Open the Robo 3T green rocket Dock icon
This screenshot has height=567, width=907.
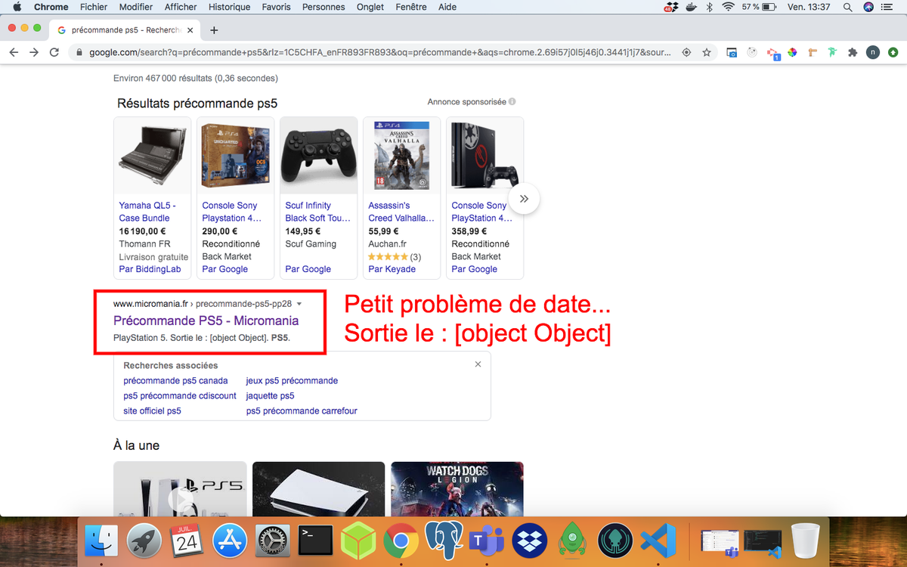point(573,540)
